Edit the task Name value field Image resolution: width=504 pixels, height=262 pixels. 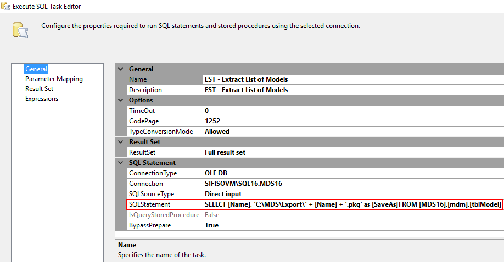pos(351,79)
